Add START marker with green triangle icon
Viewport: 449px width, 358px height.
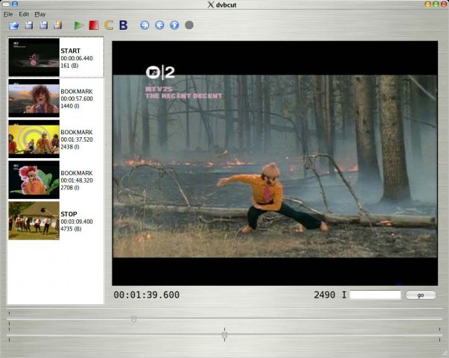click(79, 25)
